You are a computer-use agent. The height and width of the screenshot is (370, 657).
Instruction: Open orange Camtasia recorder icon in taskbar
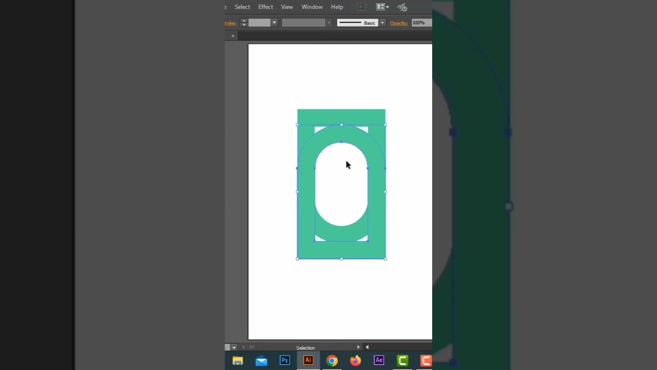[426, 361]
